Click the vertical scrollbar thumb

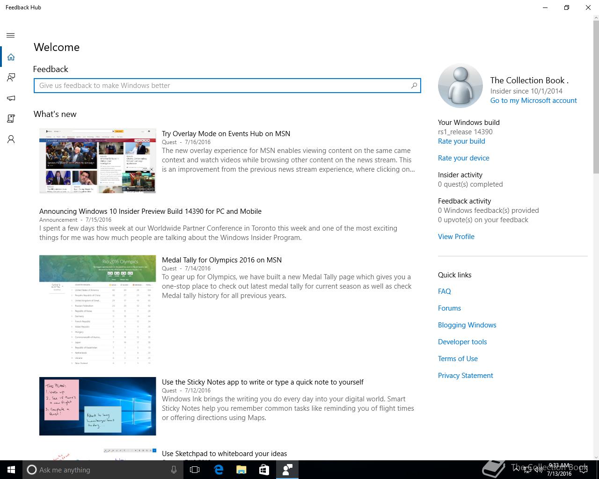point(595,97)
